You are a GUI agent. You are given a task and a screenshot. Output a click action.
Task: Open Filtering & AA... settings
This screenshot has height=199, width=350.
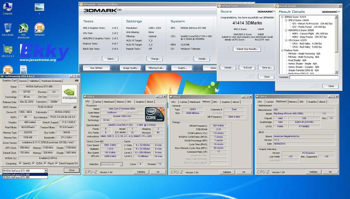[156, 68]
